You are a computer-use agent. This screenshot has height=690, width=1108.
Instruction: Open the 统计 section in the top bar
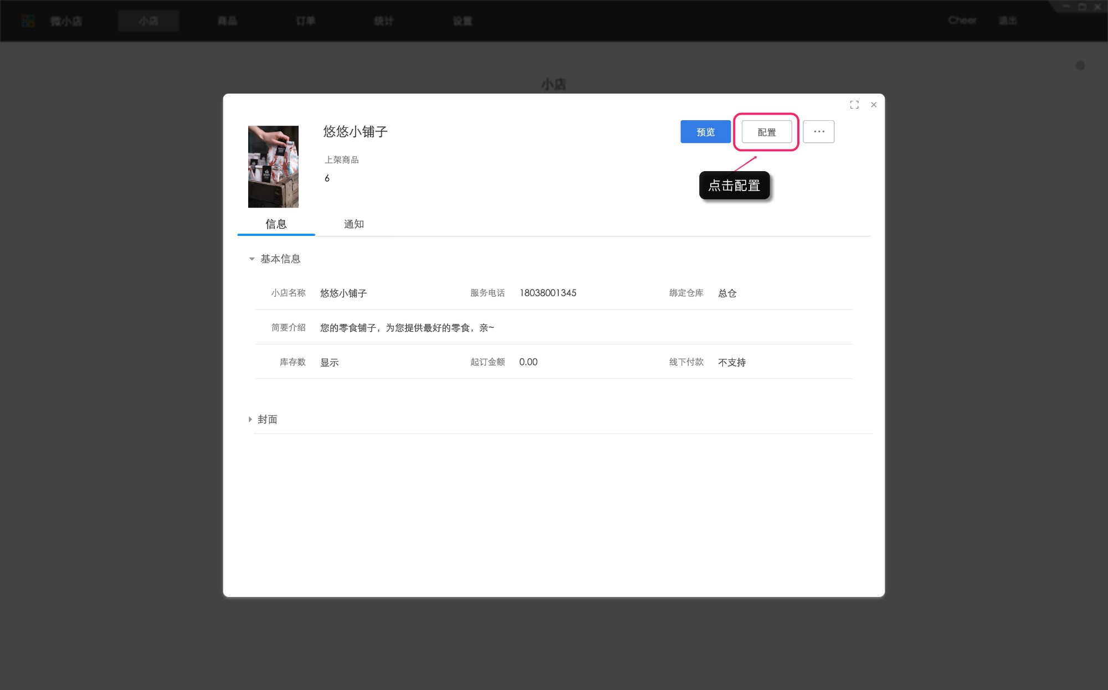click(x=383, y=21)
